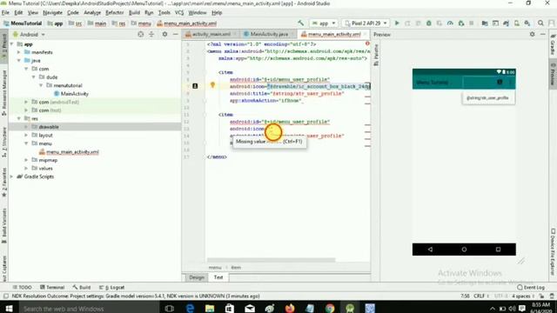Click the Windows taskbar search box
Image resolution: width=557 pixels, height=313 pixels.
(89, 309)
